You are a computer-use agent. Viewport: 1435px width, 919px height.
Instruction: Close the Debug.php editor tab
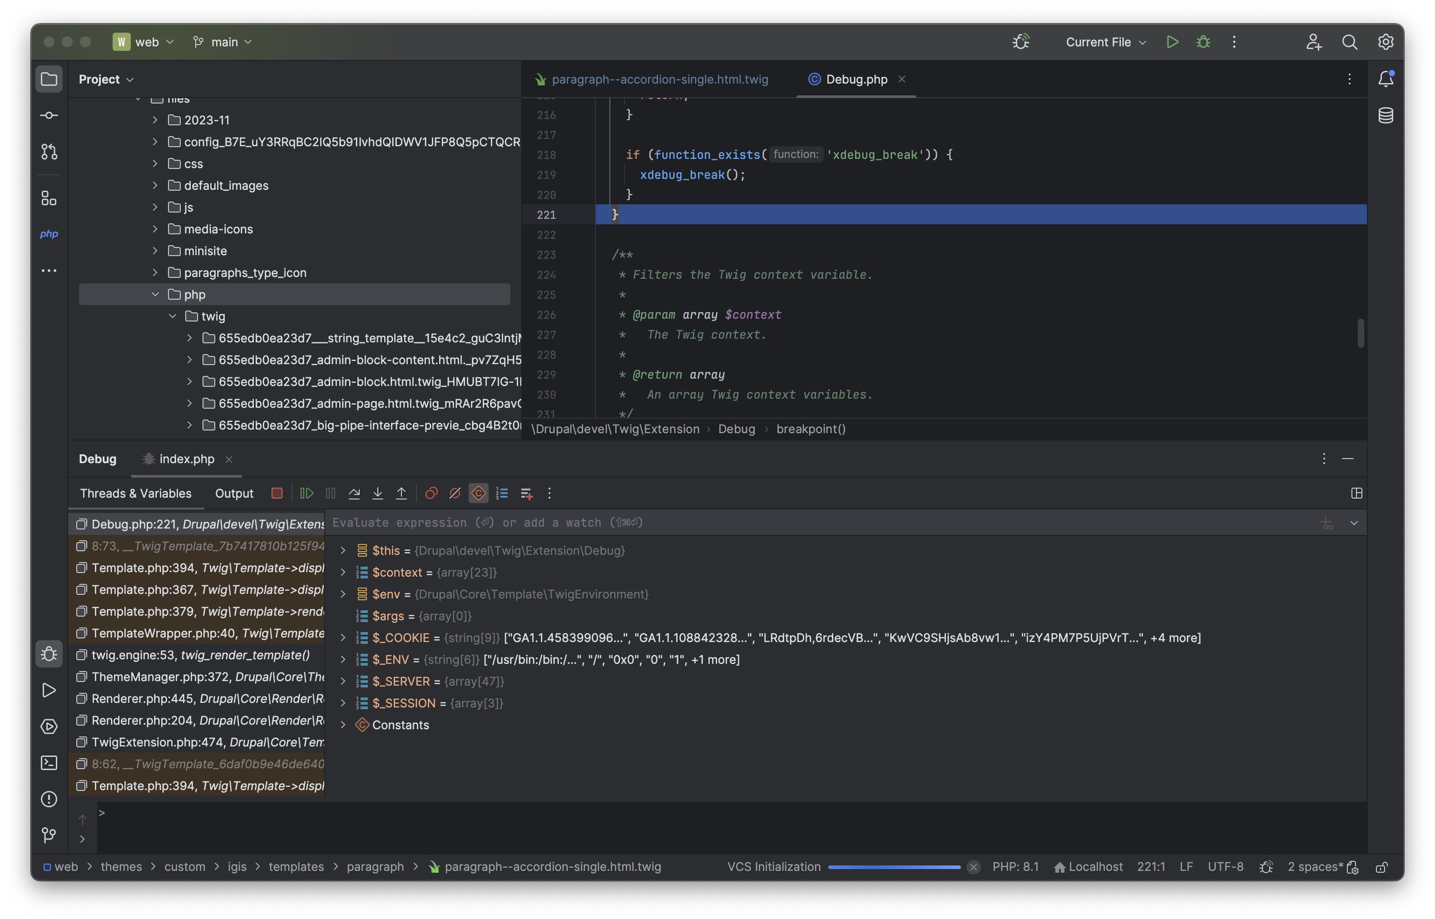(901, 79)
